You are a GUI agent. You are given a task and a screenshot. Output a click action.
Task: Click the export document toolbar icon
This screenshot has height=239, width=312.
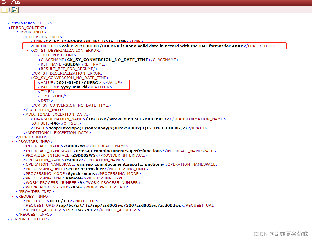14,10
